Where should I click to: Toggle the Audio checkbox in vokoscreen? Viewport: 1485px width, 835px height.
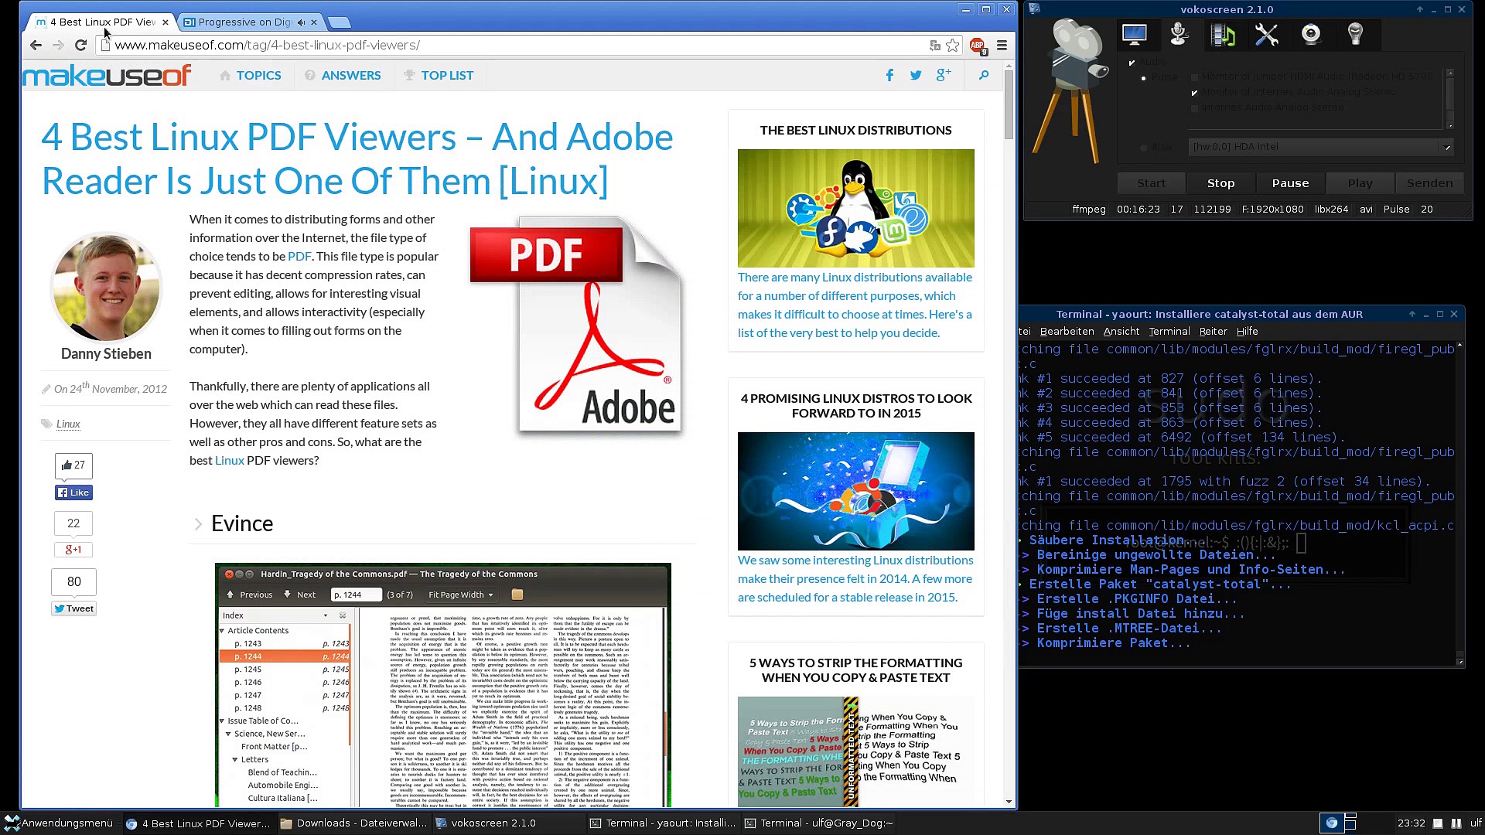(1132, 62)
